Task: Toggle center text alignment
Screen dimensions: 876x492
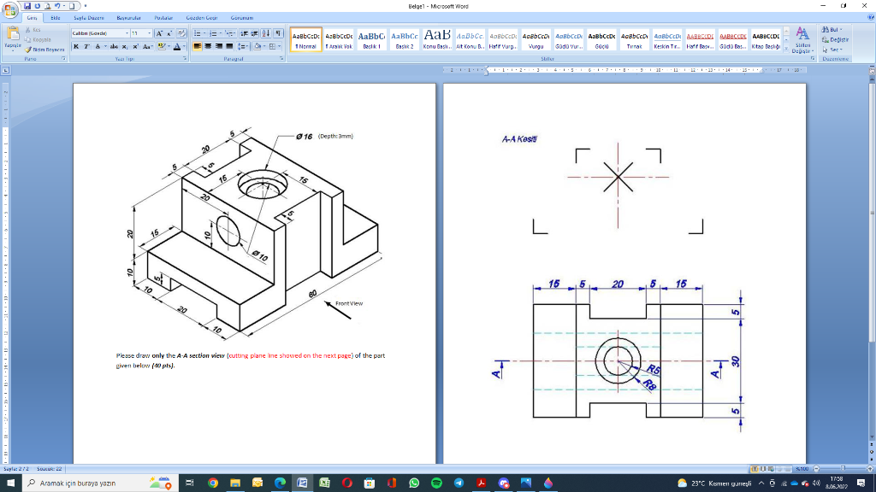Action: coord(208,47)
